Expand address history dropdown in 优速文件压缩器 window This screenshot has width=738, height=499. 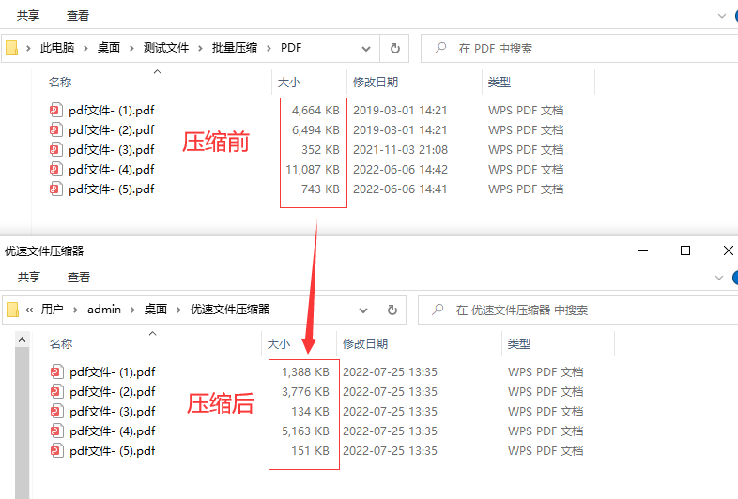coord(362,310)
